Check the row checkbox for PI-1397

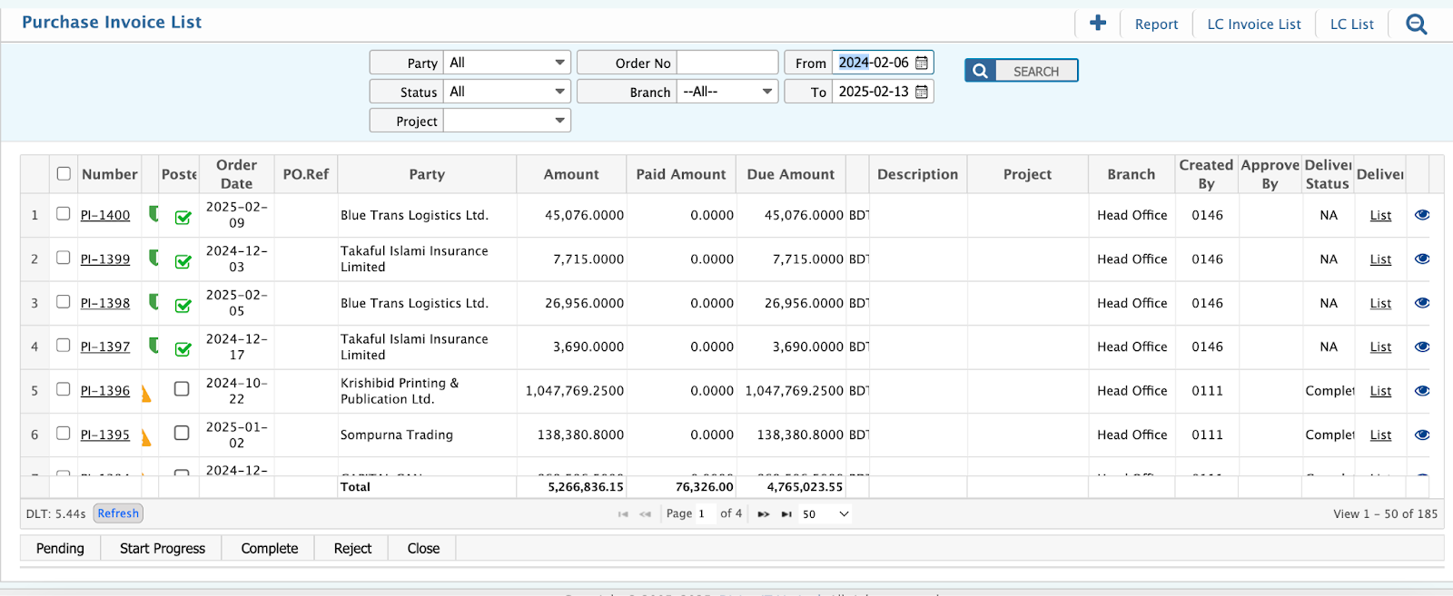(63, 345)
